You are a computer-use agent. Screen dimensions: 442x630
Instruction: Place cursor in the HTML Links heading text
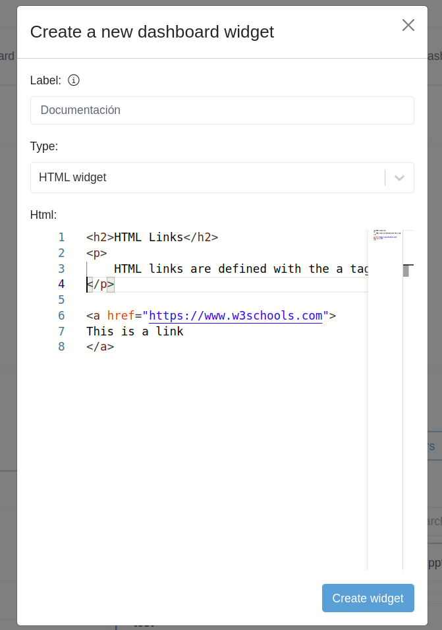click(x=148, y=237)
